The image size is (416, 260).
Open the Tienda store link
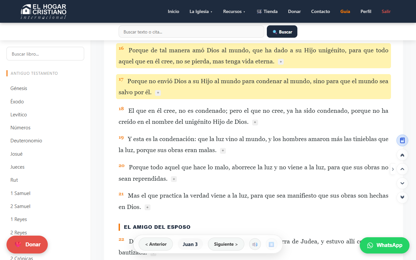point(267,11)
